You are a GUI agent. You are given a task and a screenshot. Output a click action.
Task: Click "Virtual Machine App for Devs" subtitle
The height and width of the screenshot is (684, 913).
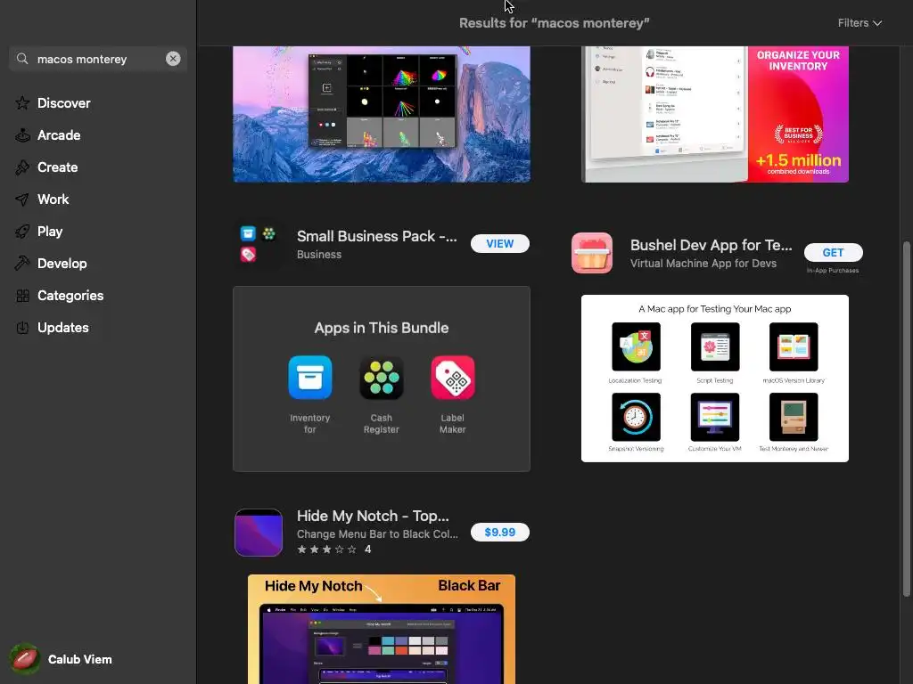point(703,264)
